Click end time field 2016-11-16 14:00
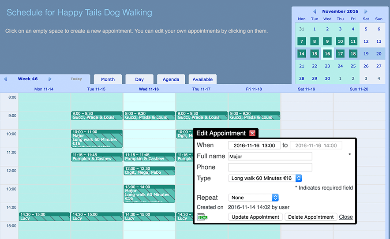 (x=316, y=146)
